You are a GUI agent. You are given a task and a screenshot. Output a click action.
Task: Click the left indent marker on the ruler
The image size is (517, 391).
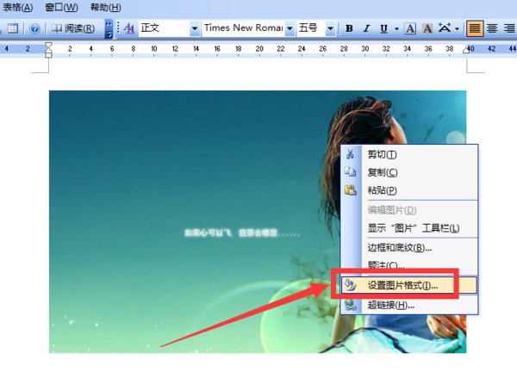[48, 53]
